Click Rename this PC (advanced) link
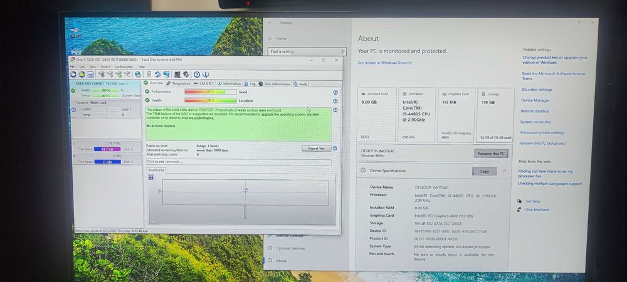The height and width of the screenshot is (282, 627). click(542, 143)
